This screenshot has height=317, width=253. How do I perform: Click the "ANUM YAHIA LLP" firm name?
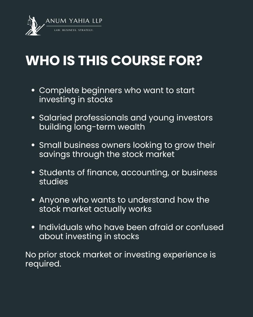pos(74,21)
